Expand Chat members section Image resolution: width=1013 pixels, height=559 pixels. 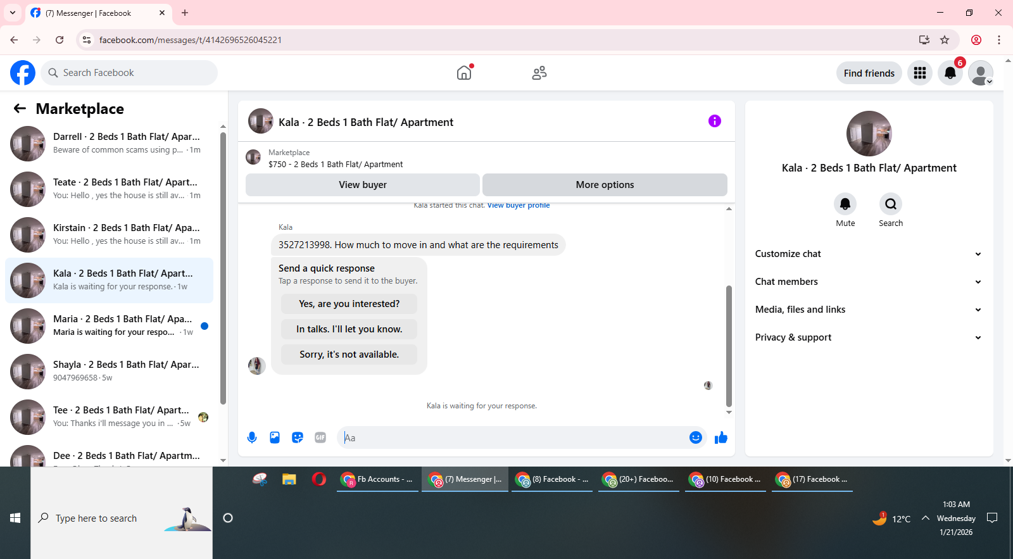(x=869, y=282)
